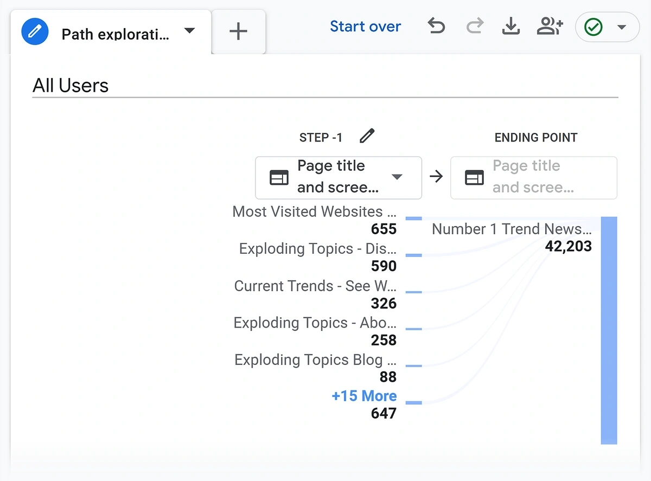The width and height of the screenshot is (651, 481).
Task: Click the tall blue ending point bar
Action: pos(609,330)
